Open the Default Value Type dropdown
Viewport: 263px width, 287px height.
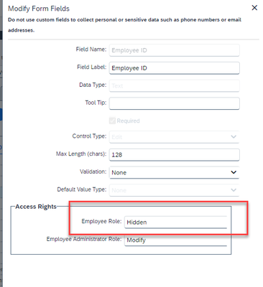tap(175, 190)
